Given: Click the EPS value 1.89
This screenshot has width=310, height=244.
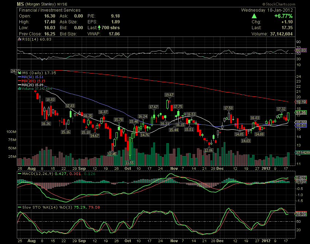Looking at the screenshot, I should pyautogui.click(x=115, y=22).
